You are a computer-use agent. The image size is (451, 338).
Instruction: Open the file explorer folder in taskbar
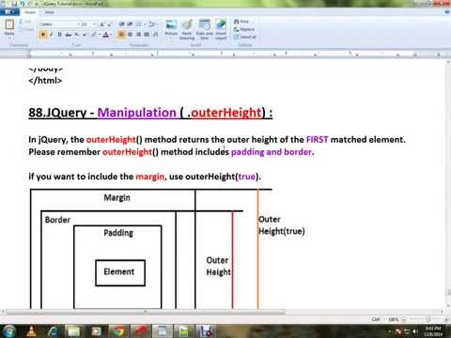tap(74, 331)
